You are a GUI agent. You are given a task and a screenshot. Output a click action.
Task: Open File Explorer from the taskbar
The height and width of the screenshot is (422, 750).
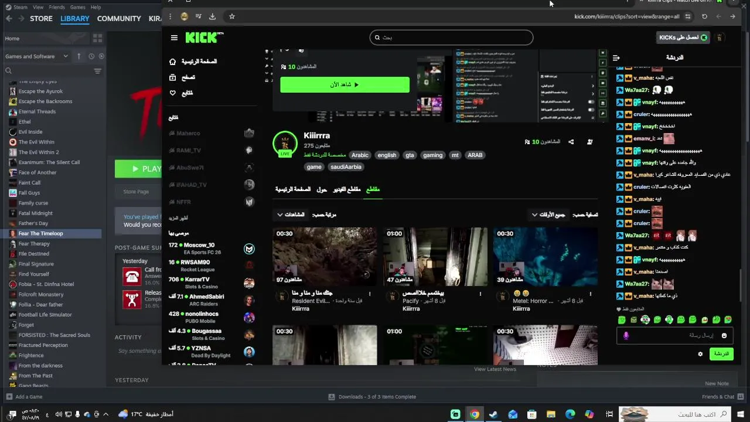[x=551, y=414]
